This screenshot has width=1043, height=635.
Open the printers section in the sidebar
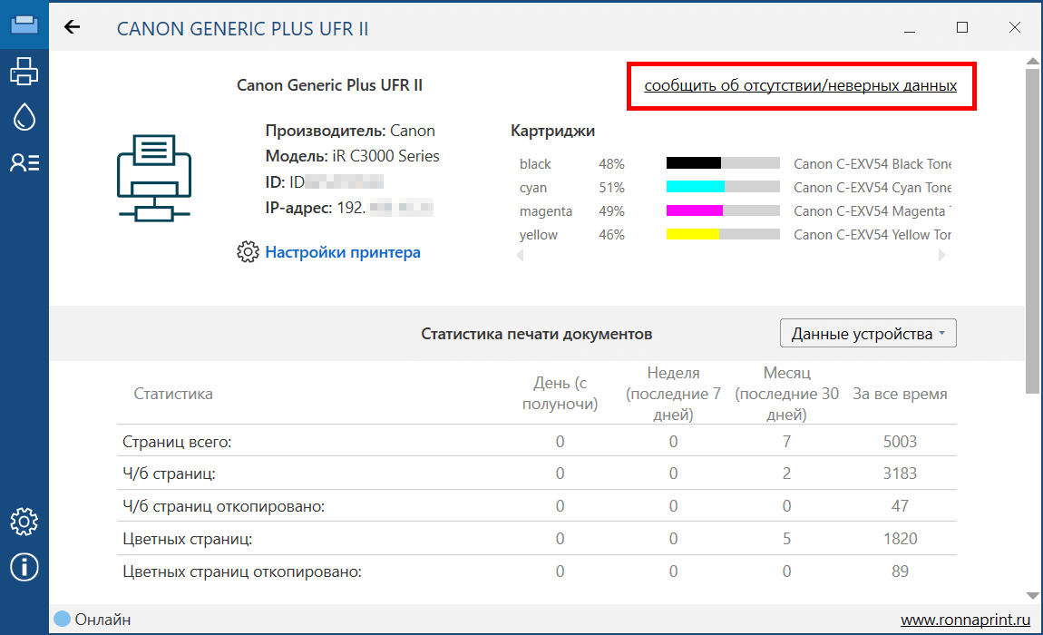click(x=24, y=72)
